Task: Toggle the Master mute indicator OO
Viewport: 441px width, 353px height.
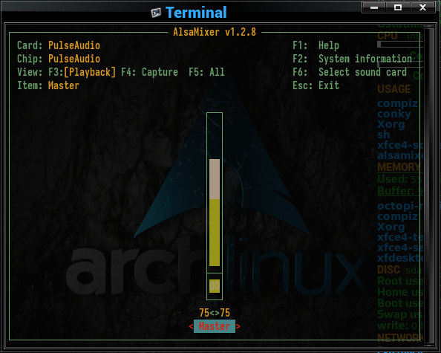Action: point(215,286)
